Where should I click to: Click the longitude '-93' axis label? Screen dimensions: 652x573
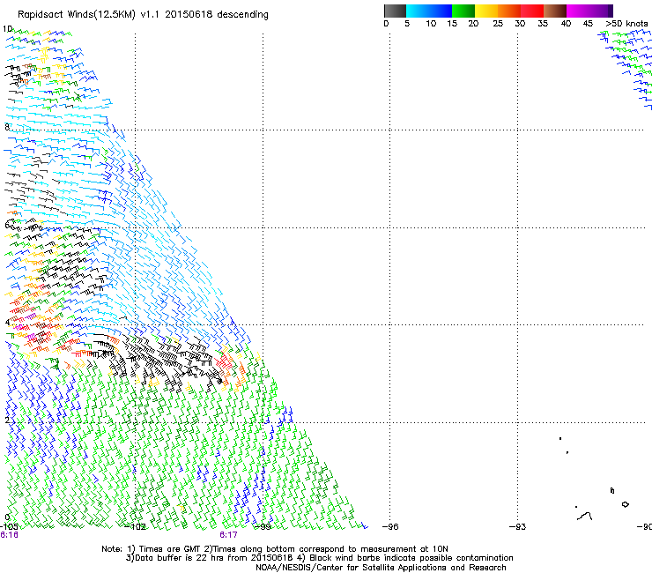tap(518, 527)
